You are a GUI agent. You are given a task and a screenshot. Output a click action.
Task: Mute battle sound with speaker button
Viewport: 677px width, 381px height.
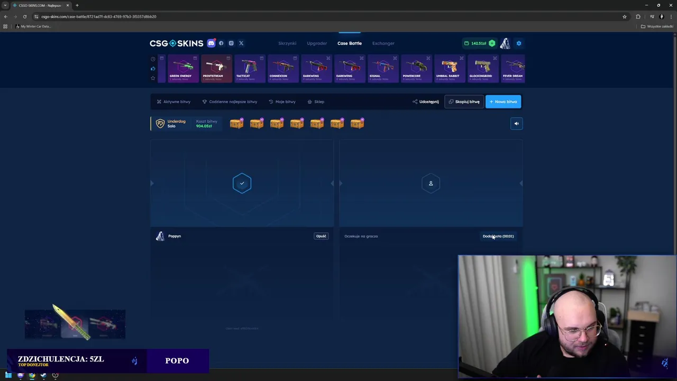(517, 124)
